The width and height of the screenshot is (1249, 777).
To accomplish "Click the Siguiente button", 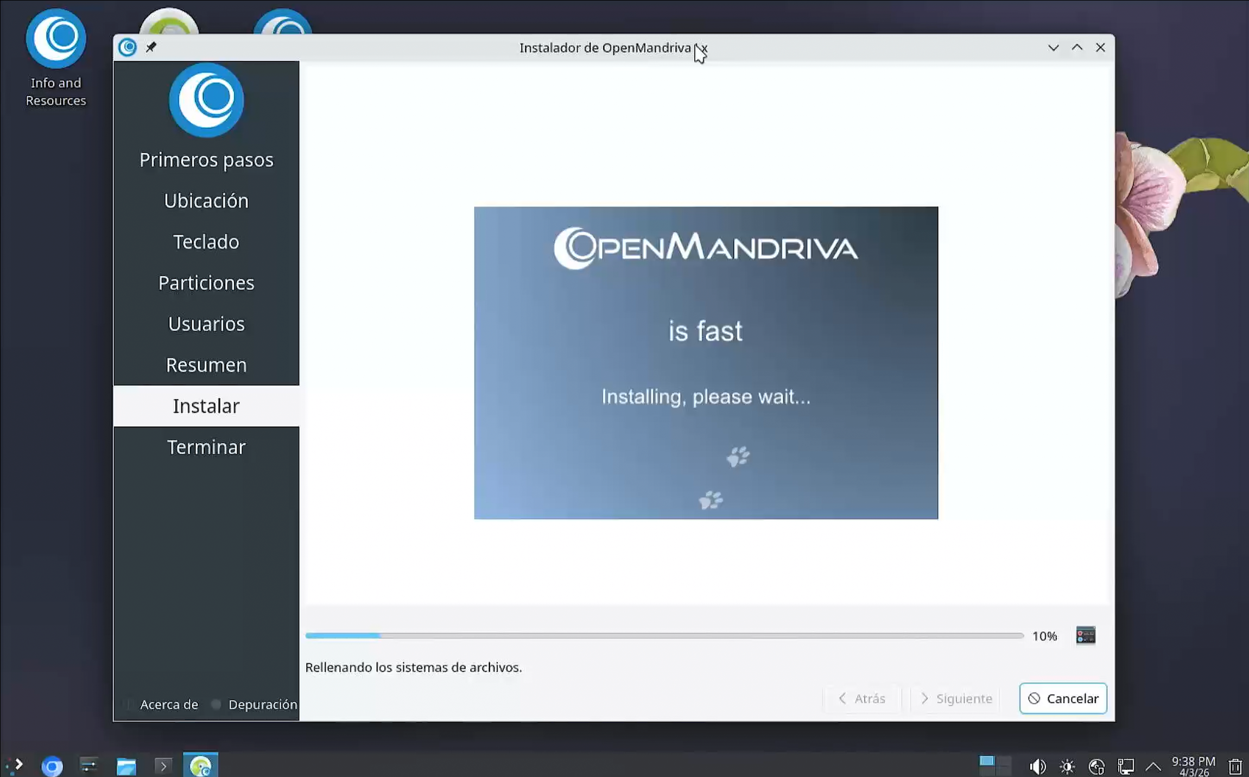I will click(955, 698).
